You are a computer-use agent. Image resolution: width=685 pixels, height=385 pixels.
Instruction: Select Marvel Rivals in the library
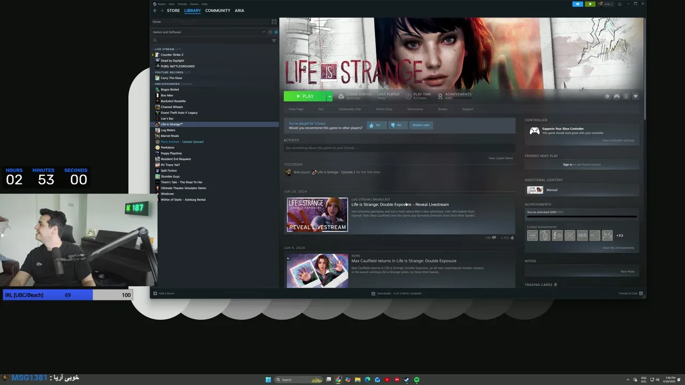pyautogui.click(x=170, y=136)
